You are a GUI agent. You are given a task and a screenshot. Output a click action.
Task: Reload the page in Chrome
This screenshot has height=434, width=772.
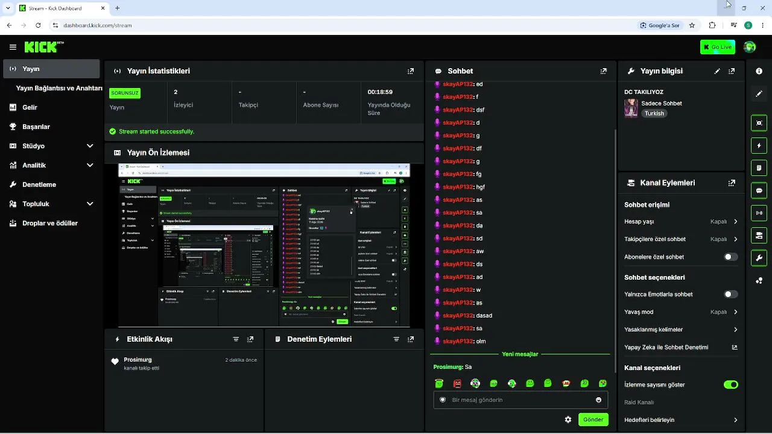[38, 25]
